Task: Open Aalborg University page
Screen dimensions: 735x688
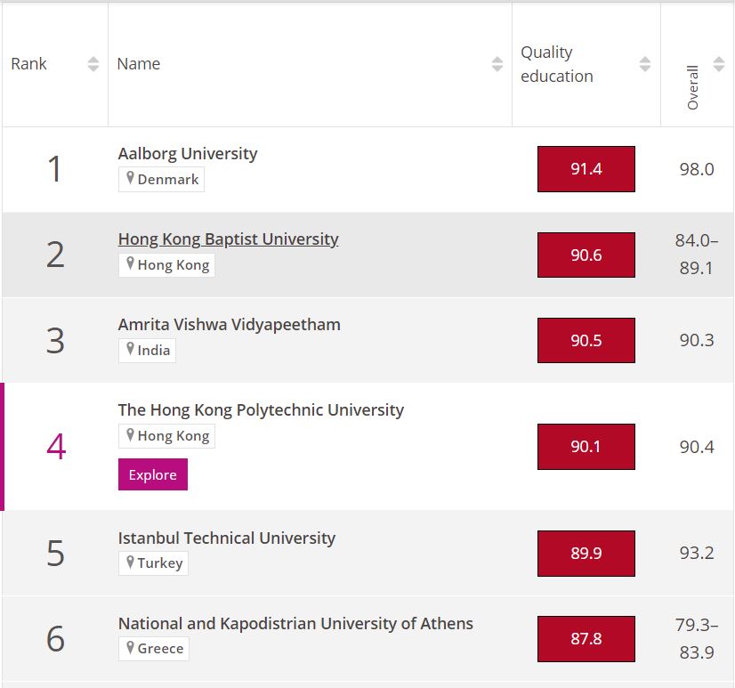Action: (x=187, y=153)
